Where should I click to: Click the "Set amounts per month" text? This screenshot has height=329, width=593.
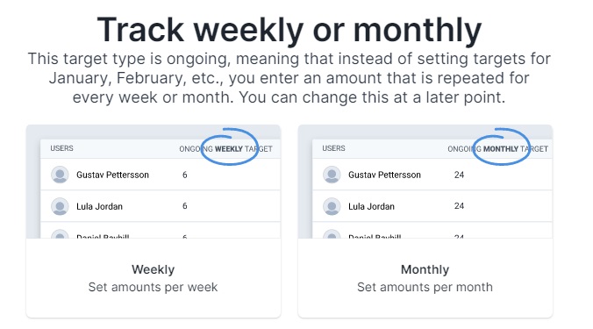pos(425,287)
